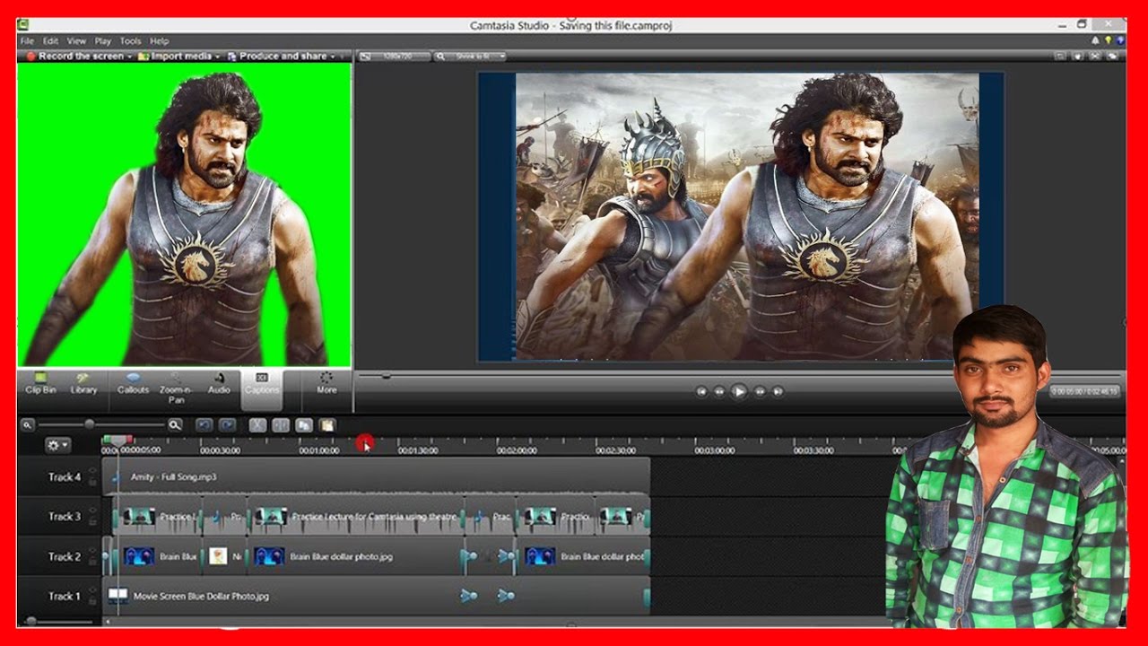Lock Track 1
The height and width of the screenshot is (646, 1148).
click(x=91, y=602)
